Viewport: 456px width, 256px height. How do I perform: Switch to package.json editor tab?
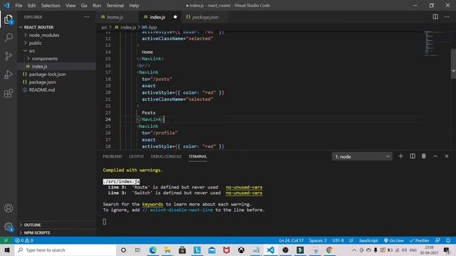click(205, 17)
